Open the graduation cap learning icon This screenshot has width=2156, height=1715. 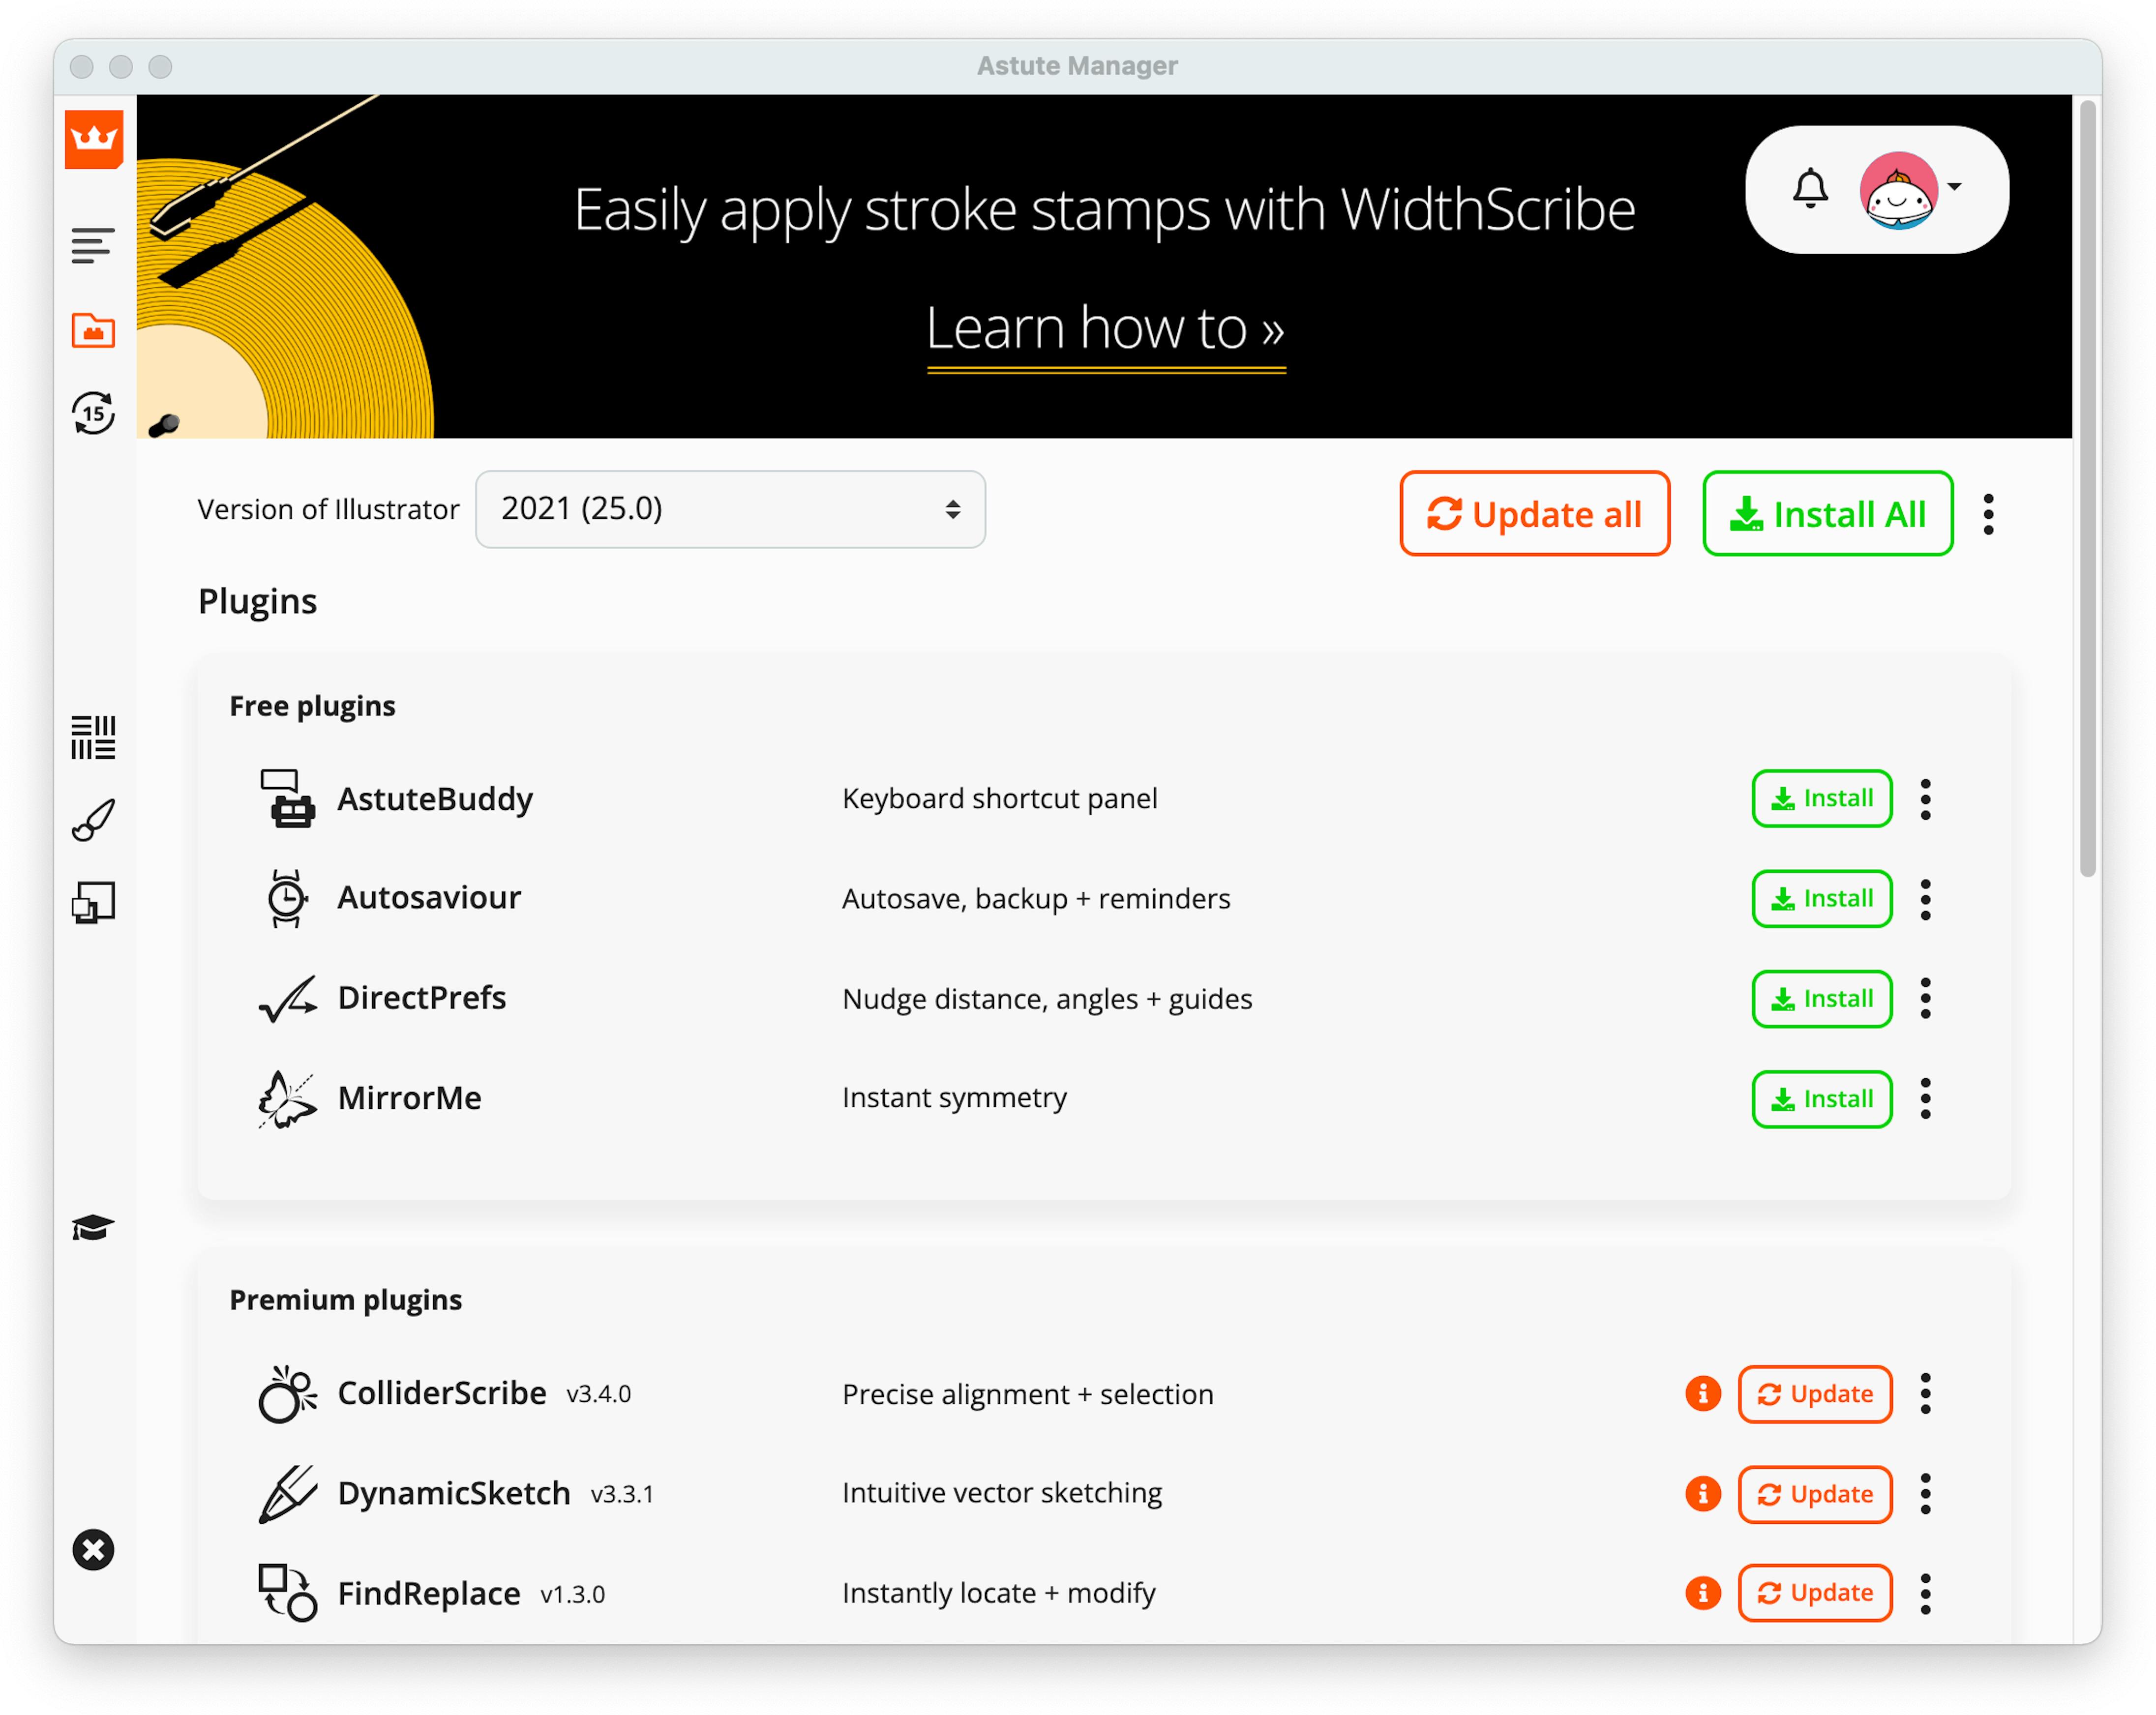93,1227
